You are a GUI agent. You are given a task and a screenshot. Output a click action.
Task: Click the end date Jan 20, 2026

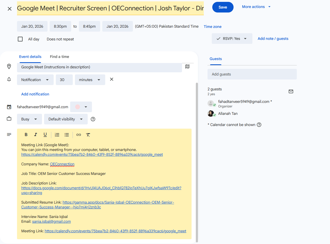[117, 26]
